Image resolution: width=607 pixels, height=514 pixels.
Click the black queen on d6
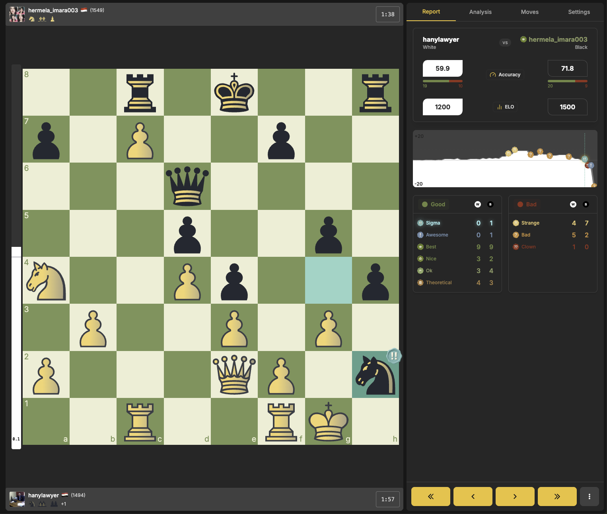187,186
